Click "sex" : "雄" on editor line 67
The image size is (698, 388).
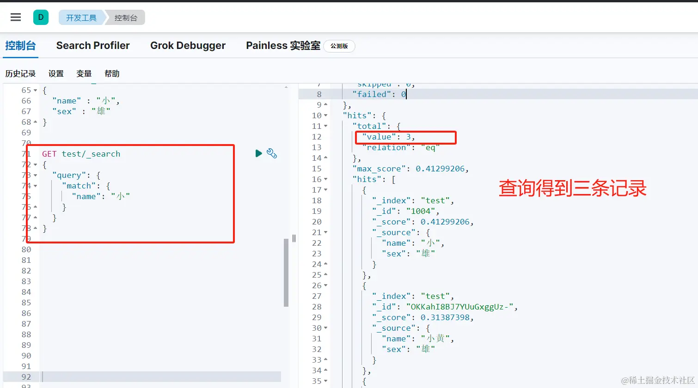point(81,111)
